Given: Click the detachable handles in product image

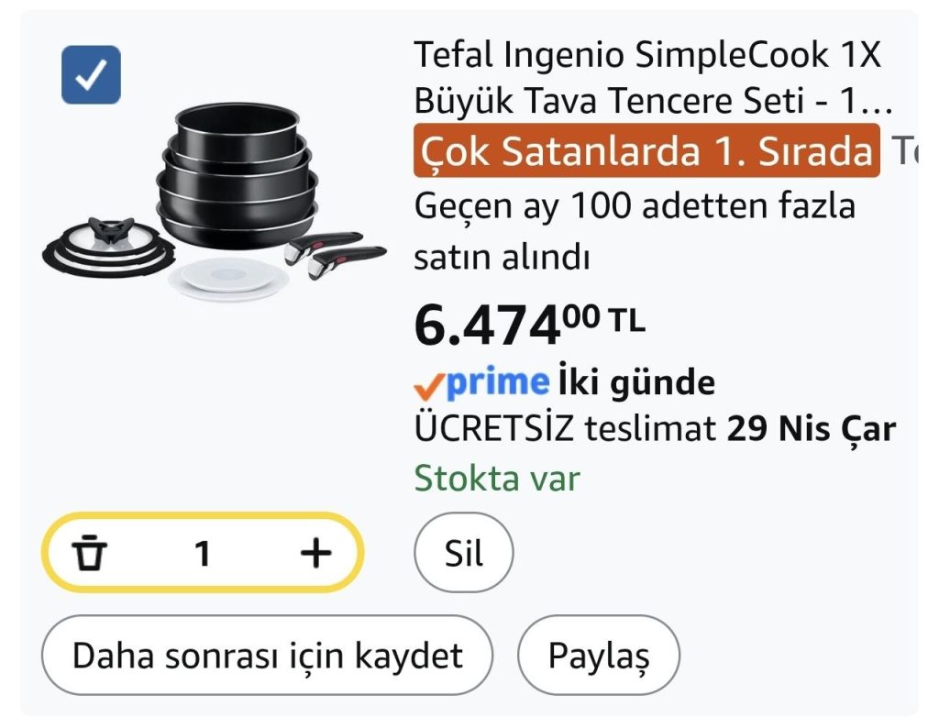Looking at the screenshot, I should click(x=334, y=254).
